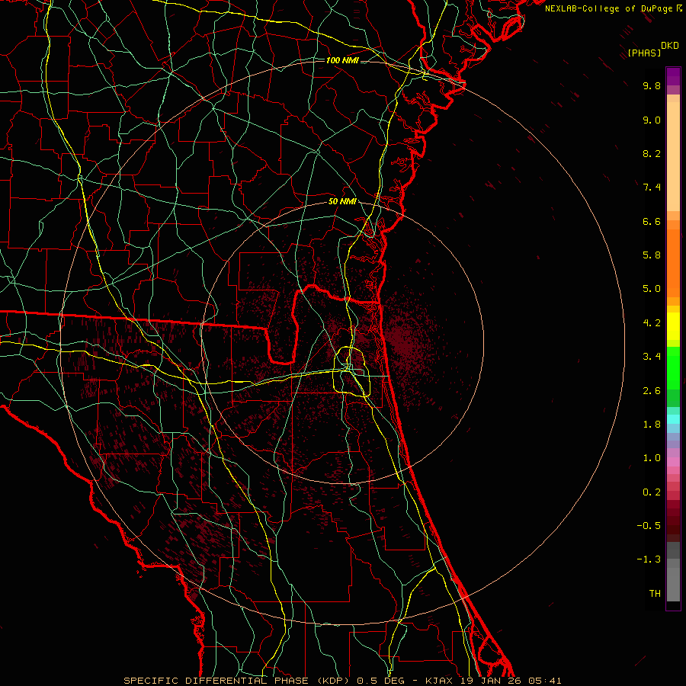Click the cyan color bar segment

coord(673,419)
